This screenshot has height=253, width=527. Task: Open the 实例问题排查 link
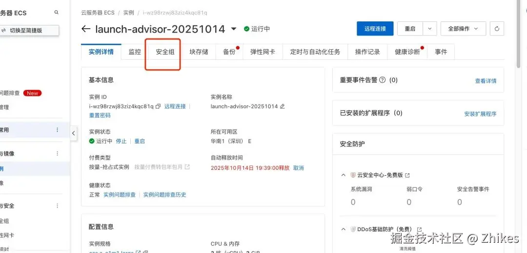click(120, 195)
